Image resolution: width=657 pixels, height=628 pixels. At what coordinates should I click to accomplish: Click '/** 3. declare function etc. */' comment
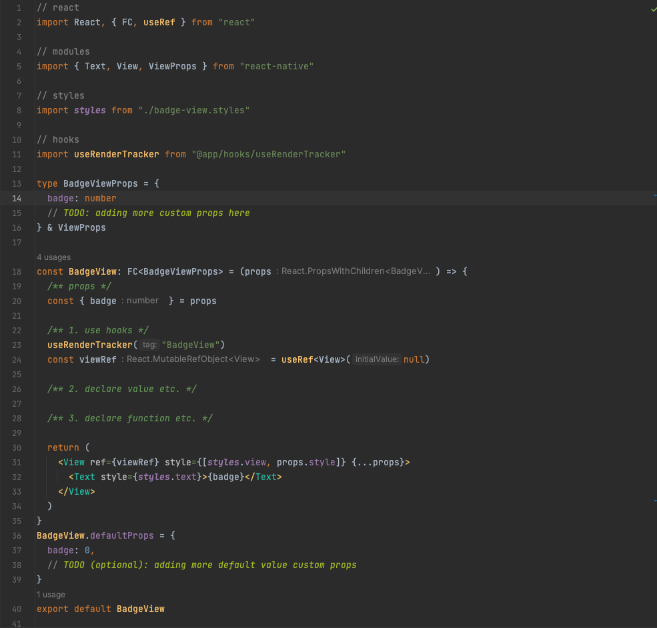(130, 418)
